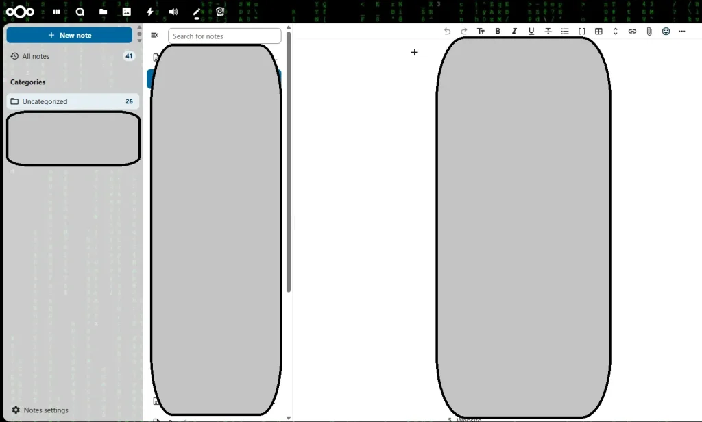Open Notes settings

click(x=45, y=410)
